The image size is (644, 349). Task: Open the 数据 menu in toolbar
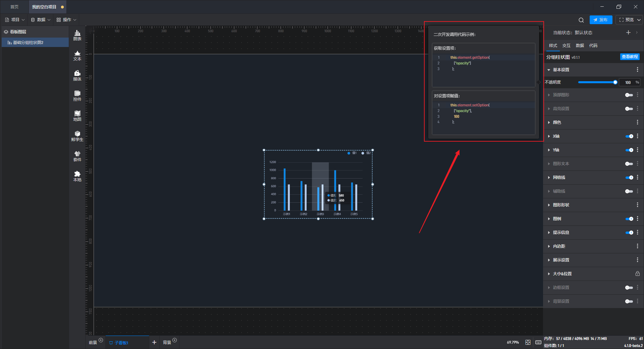[41, 20]
